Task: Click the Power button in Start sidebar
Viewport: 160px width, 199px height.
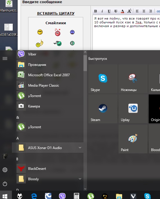Action: coord(5,184)
